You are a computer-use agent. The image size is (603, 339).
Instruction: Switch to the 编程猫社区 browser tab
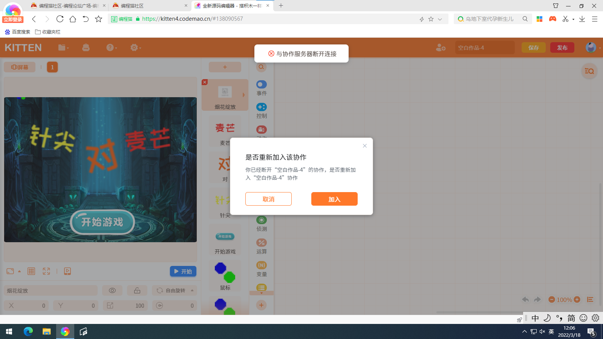(x=150, y=6)
